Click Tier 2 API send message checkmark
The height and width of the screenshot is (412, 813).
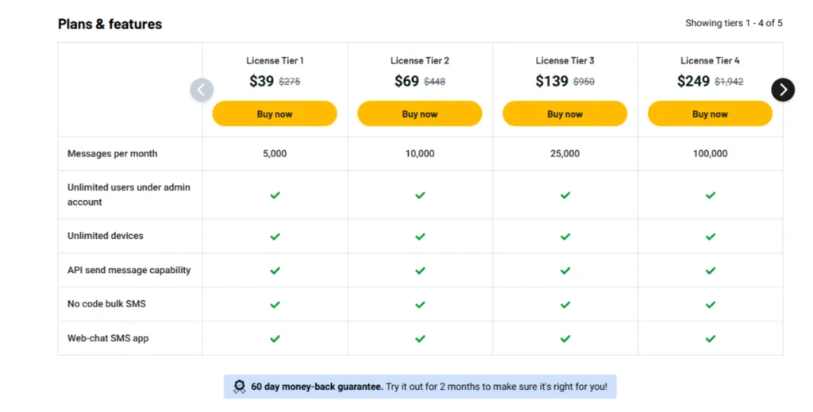pos(420,271)
